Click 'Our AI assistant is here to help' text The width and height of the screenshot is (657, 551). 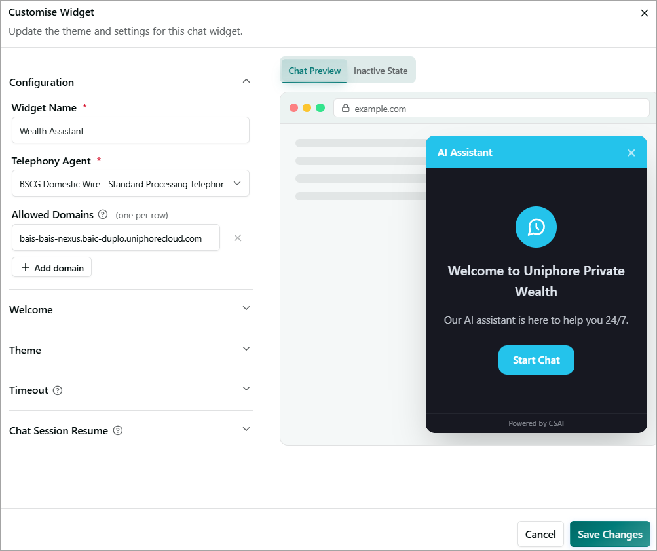pyautogui.click(x=536, y=320)
